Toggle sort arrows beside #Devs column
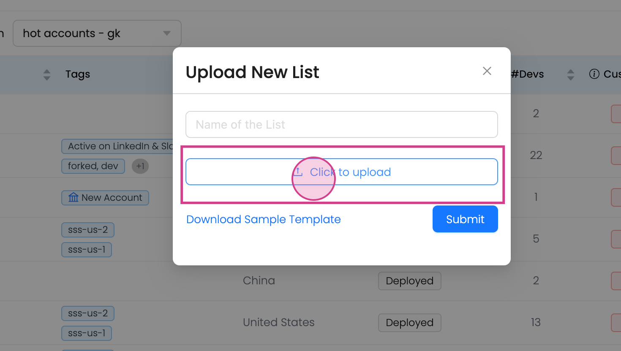Screen dimensions: 621x351 tap(571, 75)
